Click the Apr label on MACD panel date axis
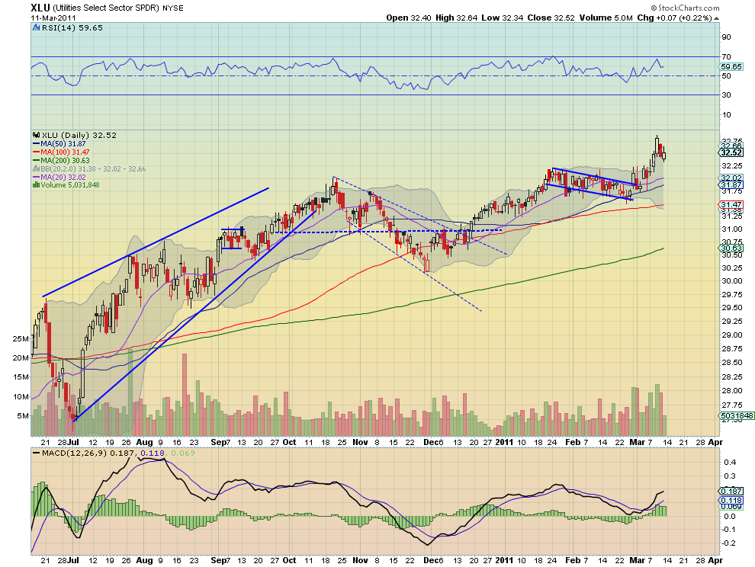 pos(716,560)
